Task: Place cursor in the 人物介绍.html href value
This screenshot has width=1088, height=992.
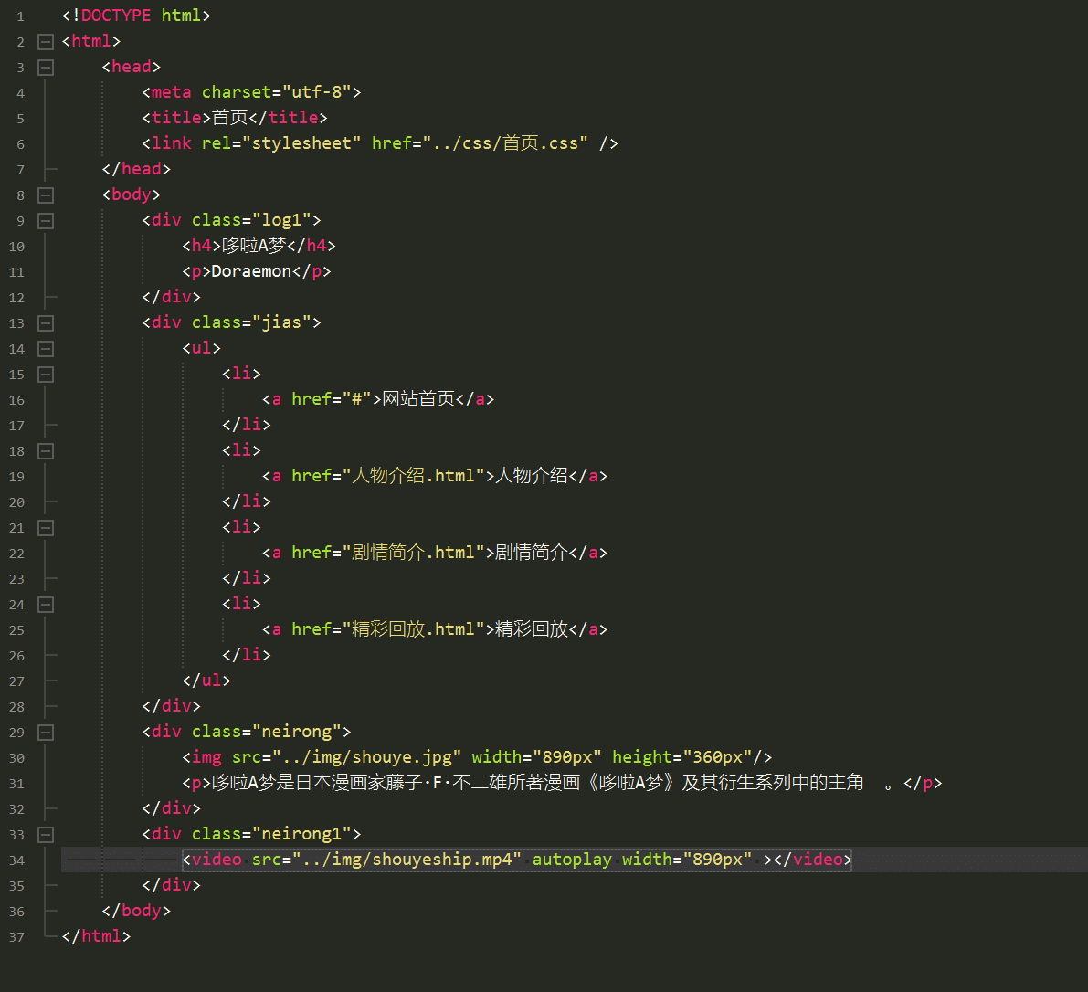Action: (414, 476)
